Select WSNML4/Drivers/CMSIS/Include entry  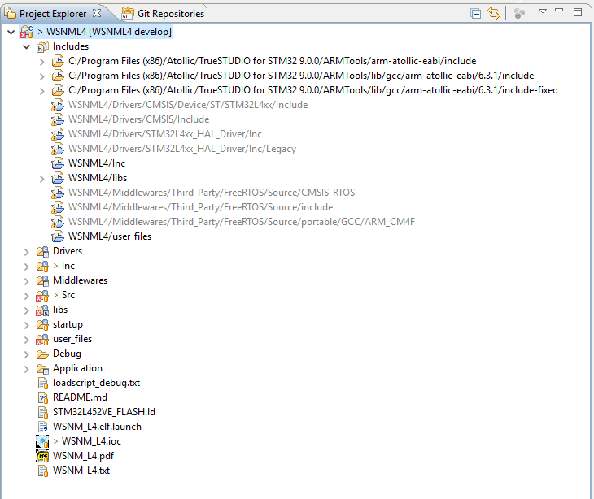[x=138, y=119]
